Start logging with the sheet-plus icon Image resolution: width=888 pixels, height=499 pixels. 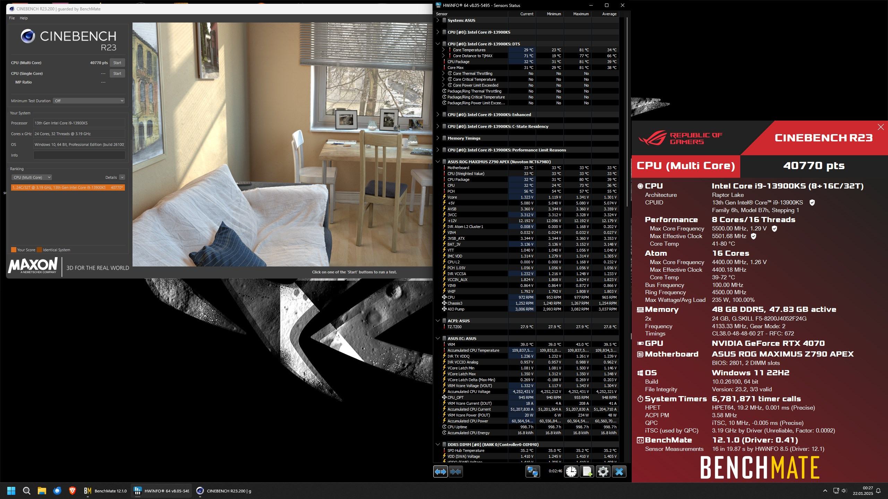[587, 472]
